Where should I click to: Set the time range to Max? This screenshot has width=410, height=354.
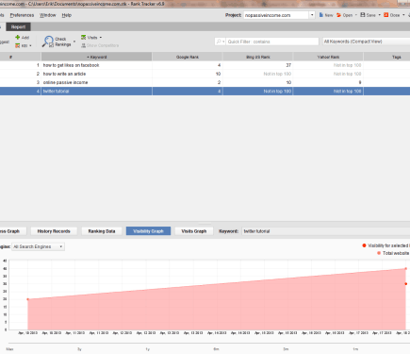[9, 349]
